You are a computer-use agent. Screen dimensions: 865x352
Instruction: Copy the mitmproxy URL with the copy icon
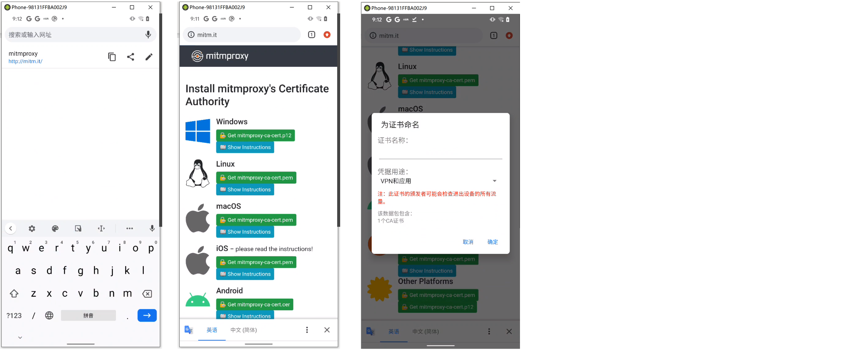coord(112,57)
